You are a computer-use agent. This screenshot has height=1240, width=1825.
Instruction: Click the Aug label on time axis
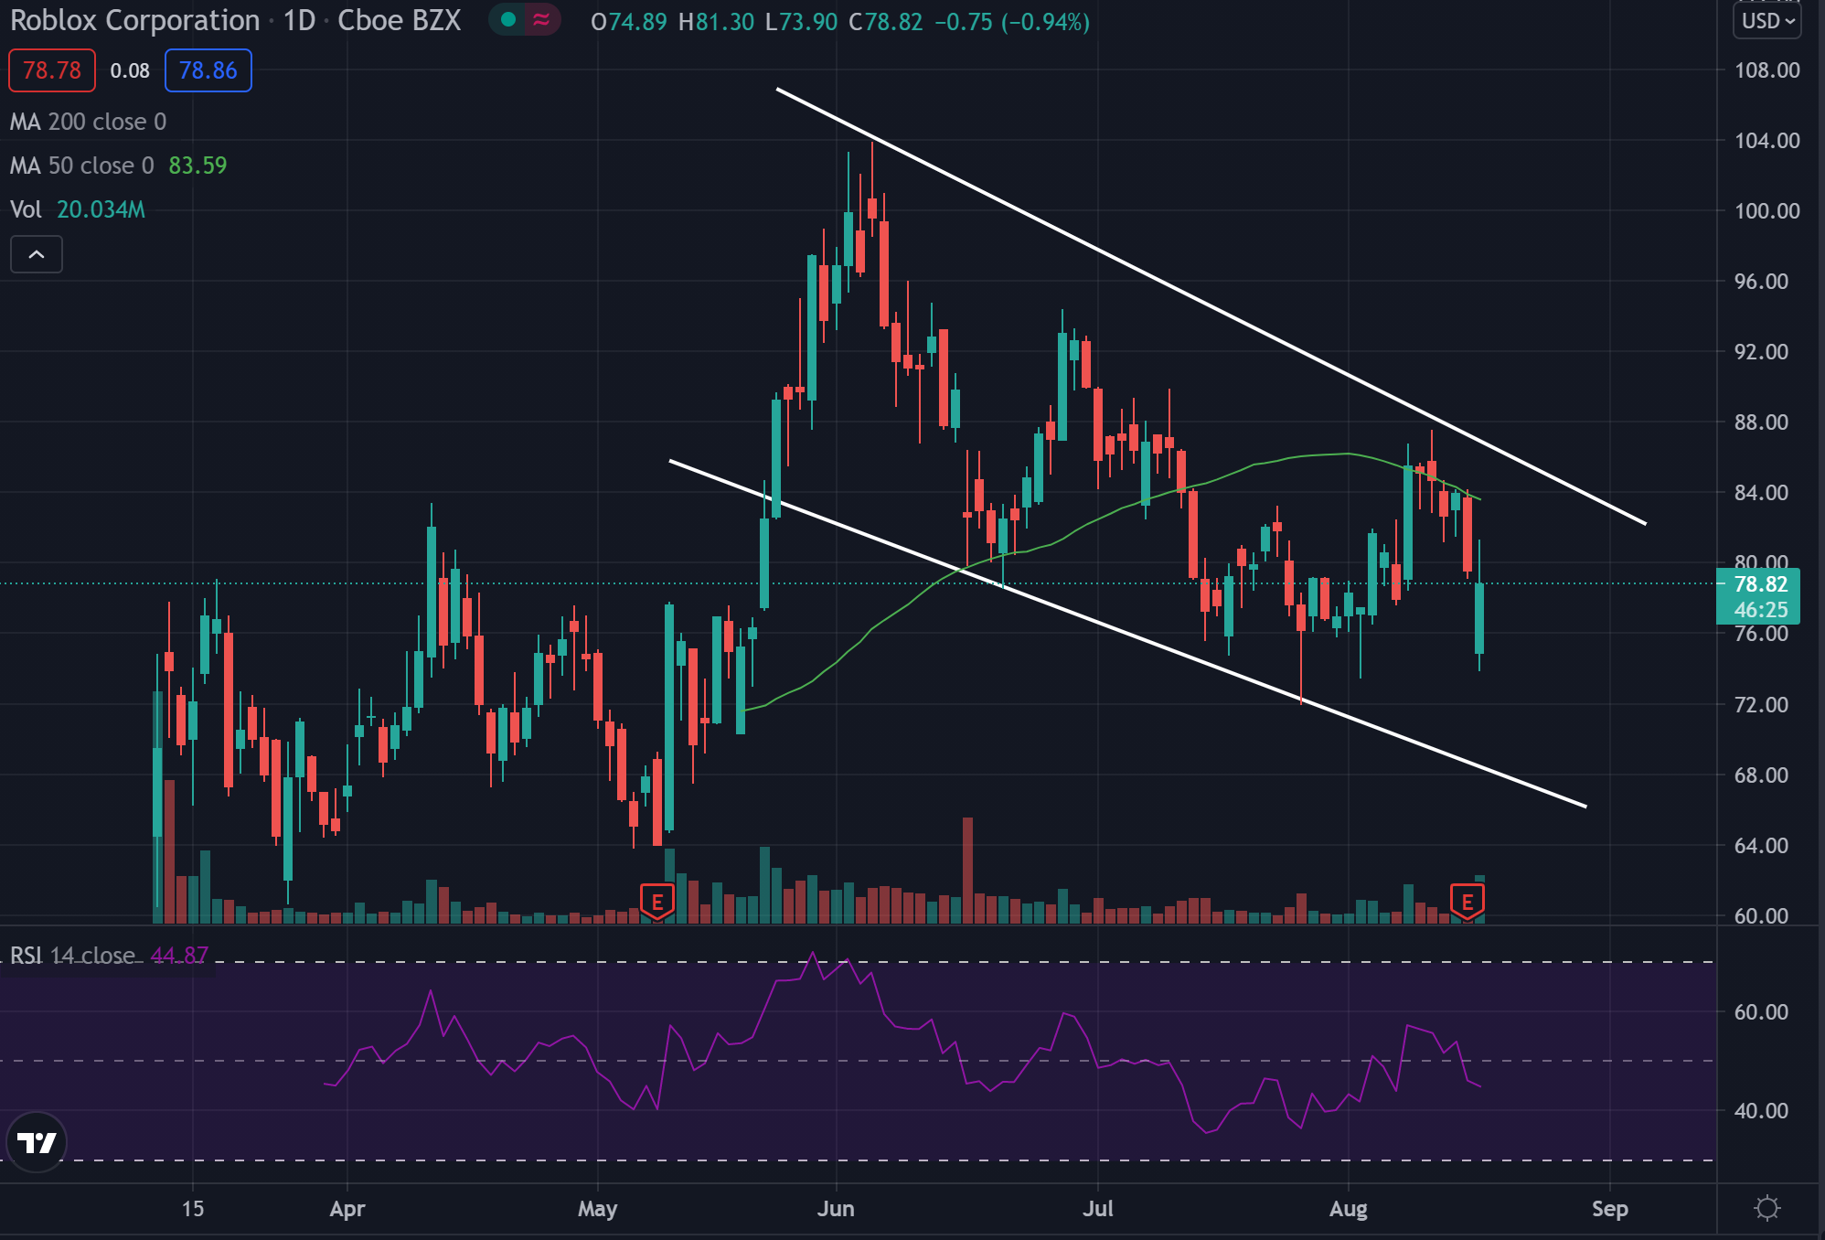(1348, 1209)
